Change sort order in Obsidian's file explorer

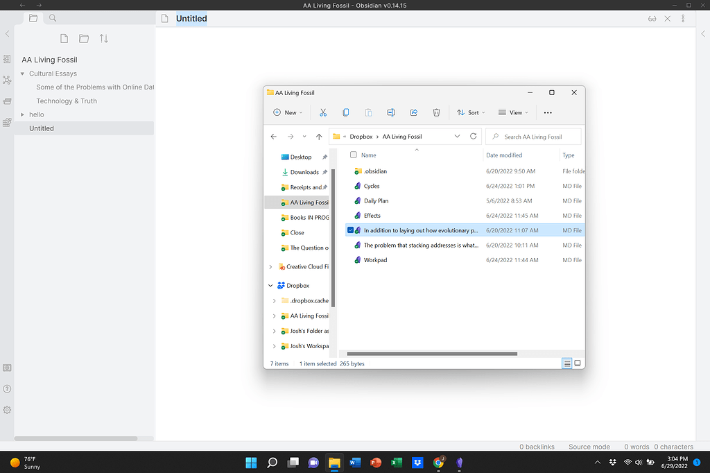[x=104, y=38]
